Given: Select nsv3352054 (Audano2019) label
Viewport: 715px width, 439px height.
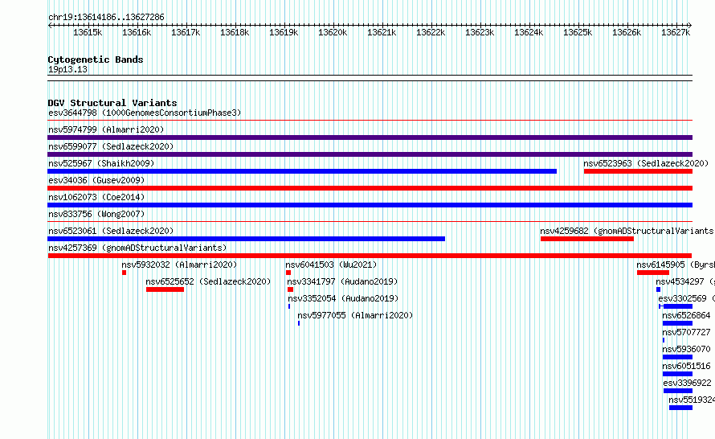Looking at the screenshot, I should point(343,298).
